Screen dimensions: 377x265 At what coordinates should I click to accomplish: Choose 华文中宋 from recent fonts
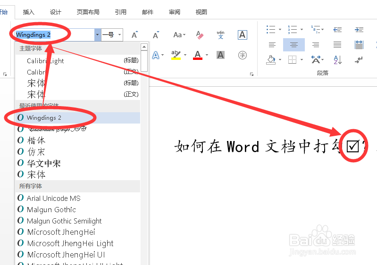coord(78,163)
